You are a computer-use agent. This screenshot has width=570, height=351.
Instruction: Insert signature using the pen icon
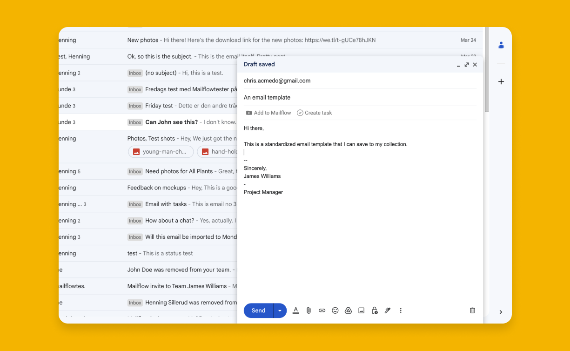(x=388, y=310)
